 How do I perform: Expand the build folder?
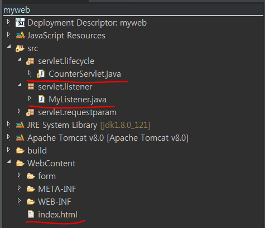click(8, 150)
